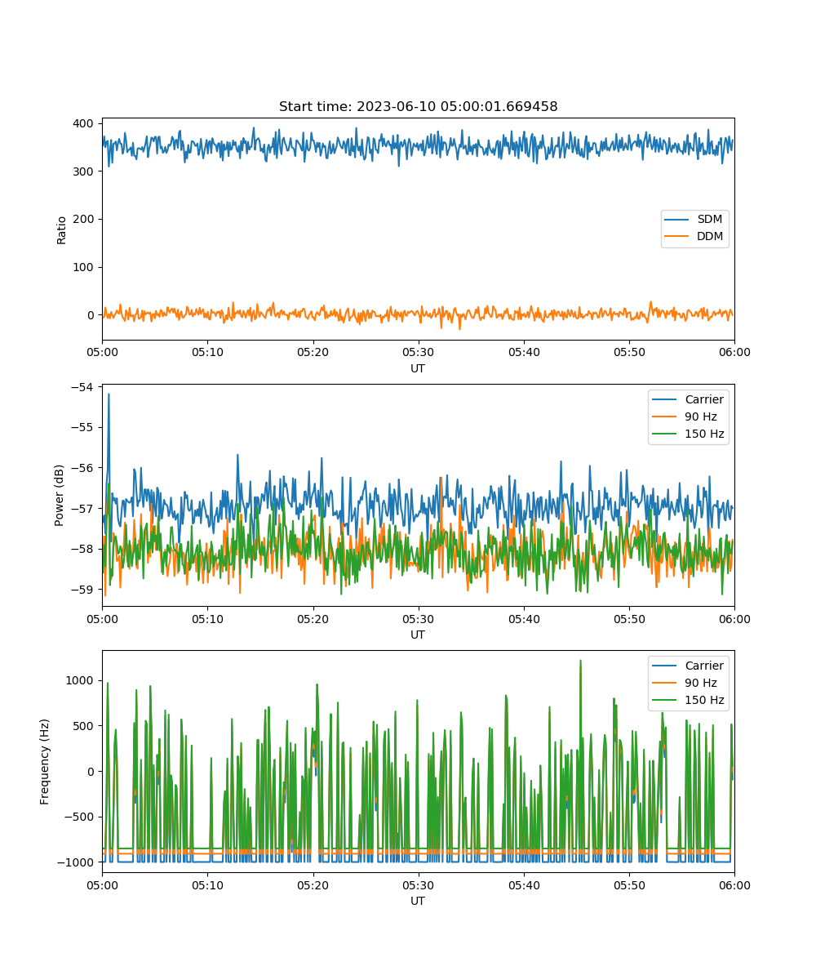Click the 05:50 tick under the Ratio plot

[629, 352]
